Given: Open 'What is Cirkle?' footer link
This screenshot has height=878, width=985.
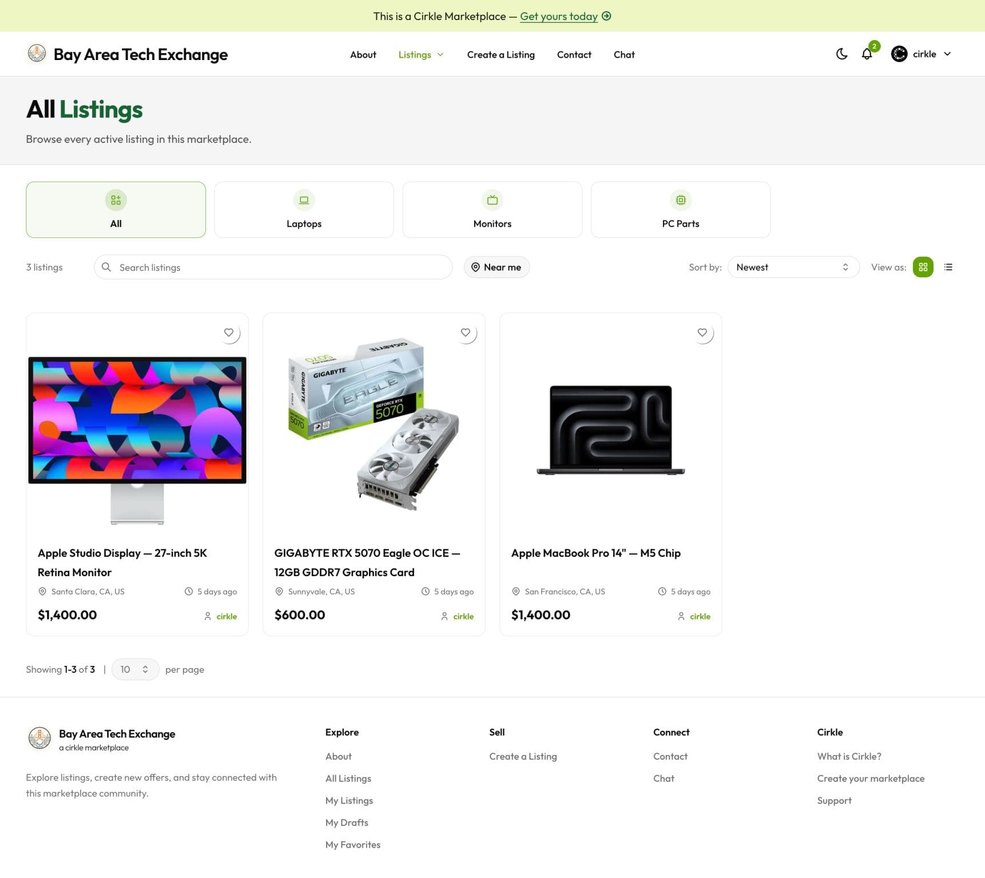Looking at the screenshot, I should point(849,756).
